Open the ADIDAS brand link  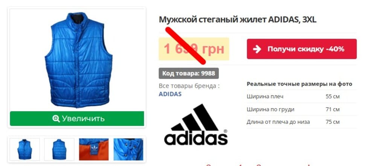click(x=170, y=94)
